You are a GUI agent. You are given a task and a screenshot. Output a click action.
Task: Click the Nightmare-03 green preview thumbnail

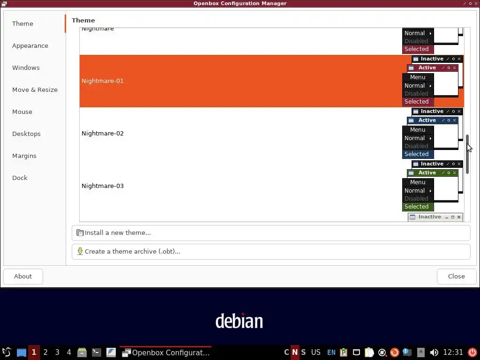coord(433,186)
